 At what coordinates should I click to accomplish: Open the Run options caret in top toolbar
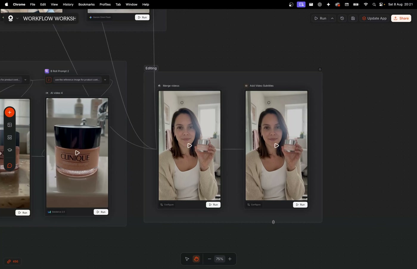[x=332, y=18]
